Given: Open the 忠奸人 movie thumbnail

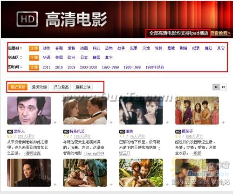Looking at the screenshot, I should pos(29,111).
